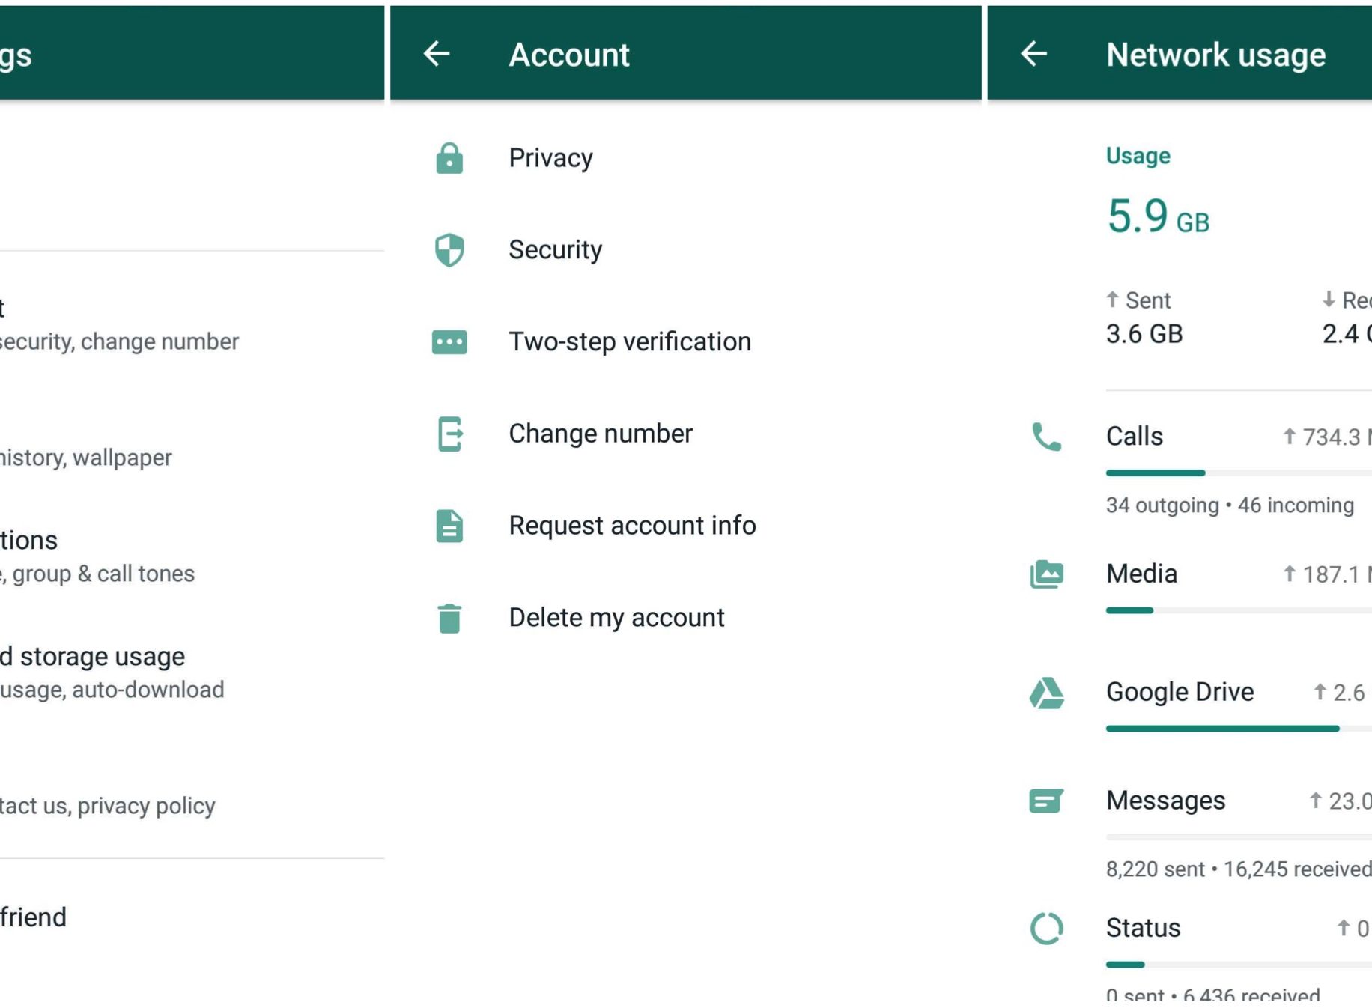Click the Change number icon
Screen dimensions: 1372x1008
[x=449, y=434]
